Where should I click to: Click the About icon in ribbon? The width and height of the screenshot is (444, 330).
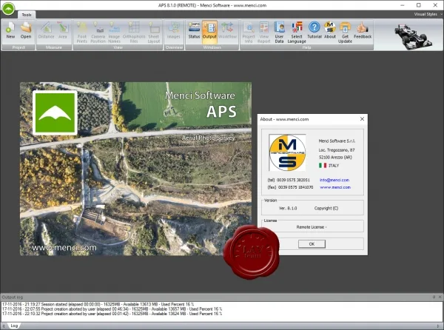pos(330,30)
